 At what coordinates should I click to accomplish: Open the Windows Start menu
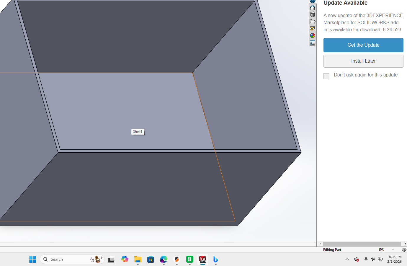pyautogui.click(x=32, y=259)
